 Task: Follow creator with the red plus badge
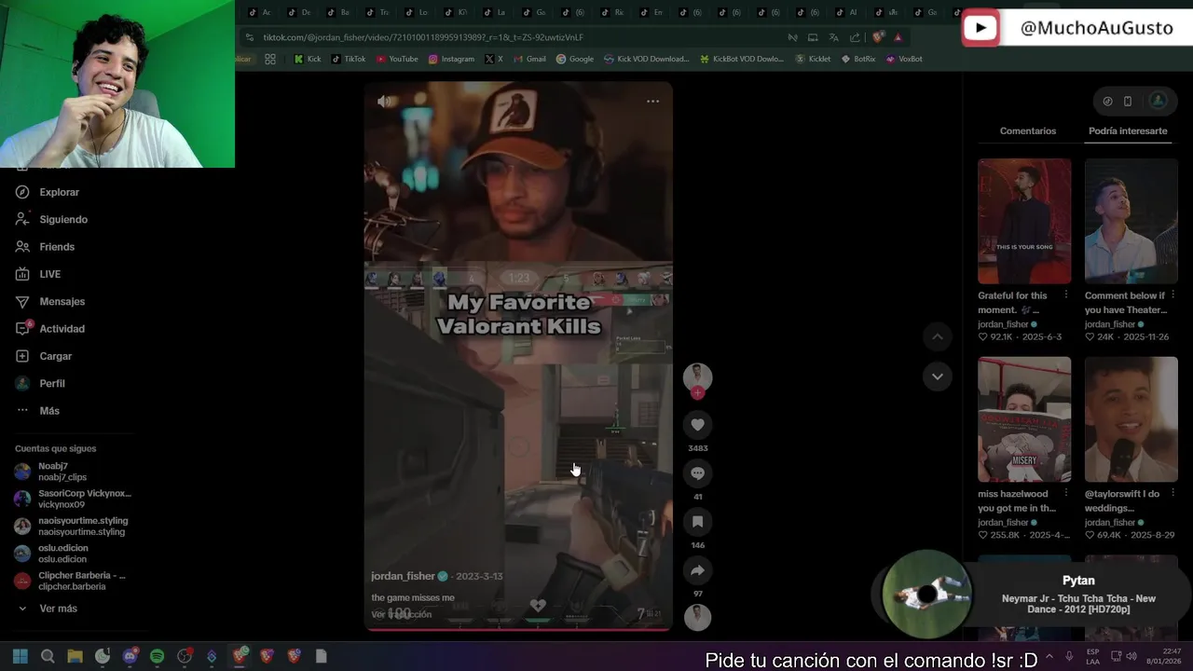(x=697, y=393)
